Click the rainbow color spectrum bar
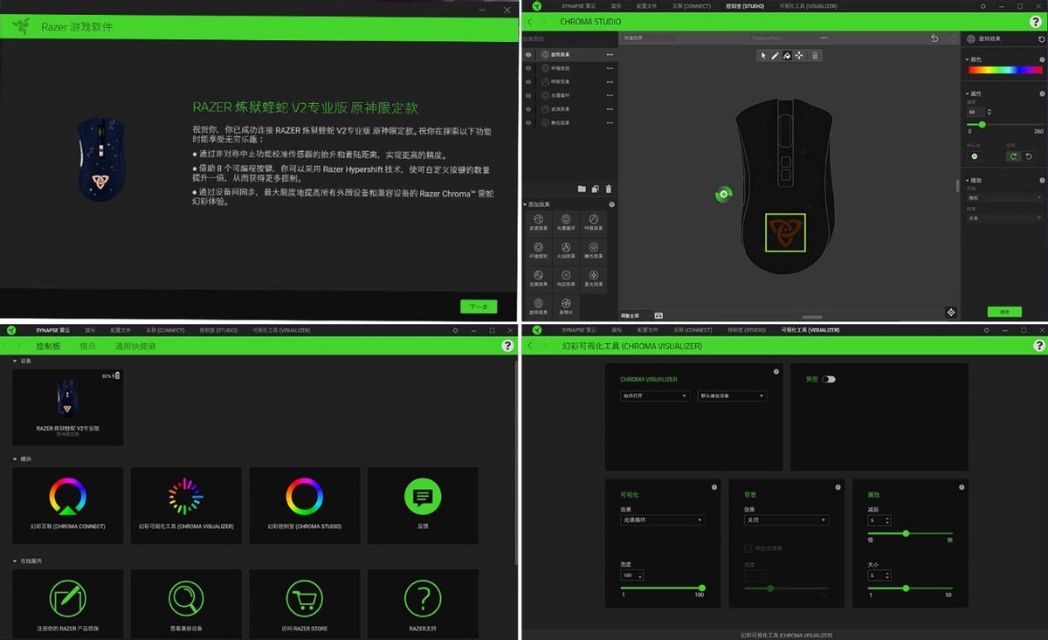Screen dimensions: 1048x640 tap(1005, 70)
